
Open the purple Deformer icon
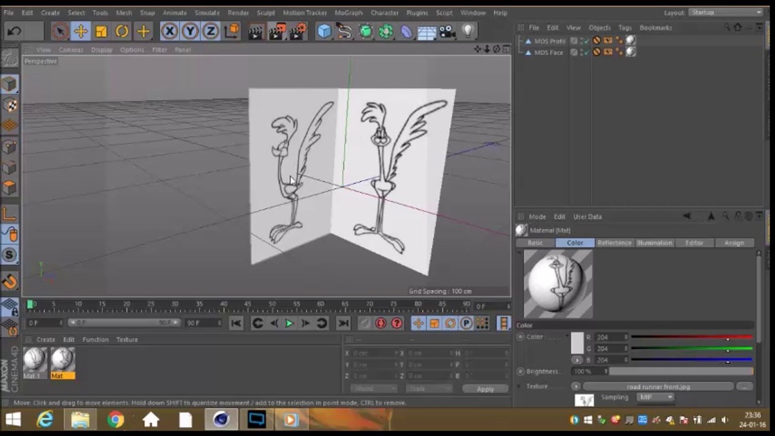407,31
